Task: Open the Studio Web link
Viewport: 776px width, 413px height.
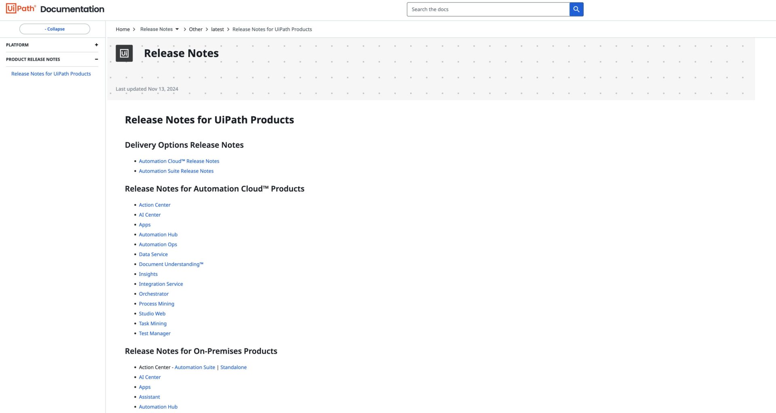Action: coord(152,314)
